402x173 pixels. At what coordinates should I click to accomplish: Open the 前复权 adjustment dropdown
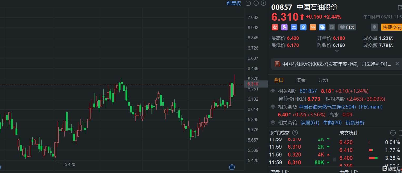pos(234,3)
